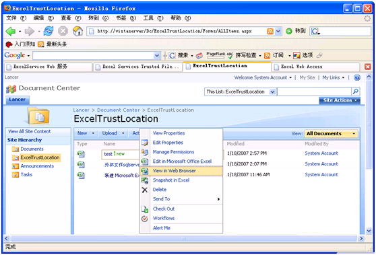Open the This List search scope dropdown
376x255 pixels.
click(272, 92)
